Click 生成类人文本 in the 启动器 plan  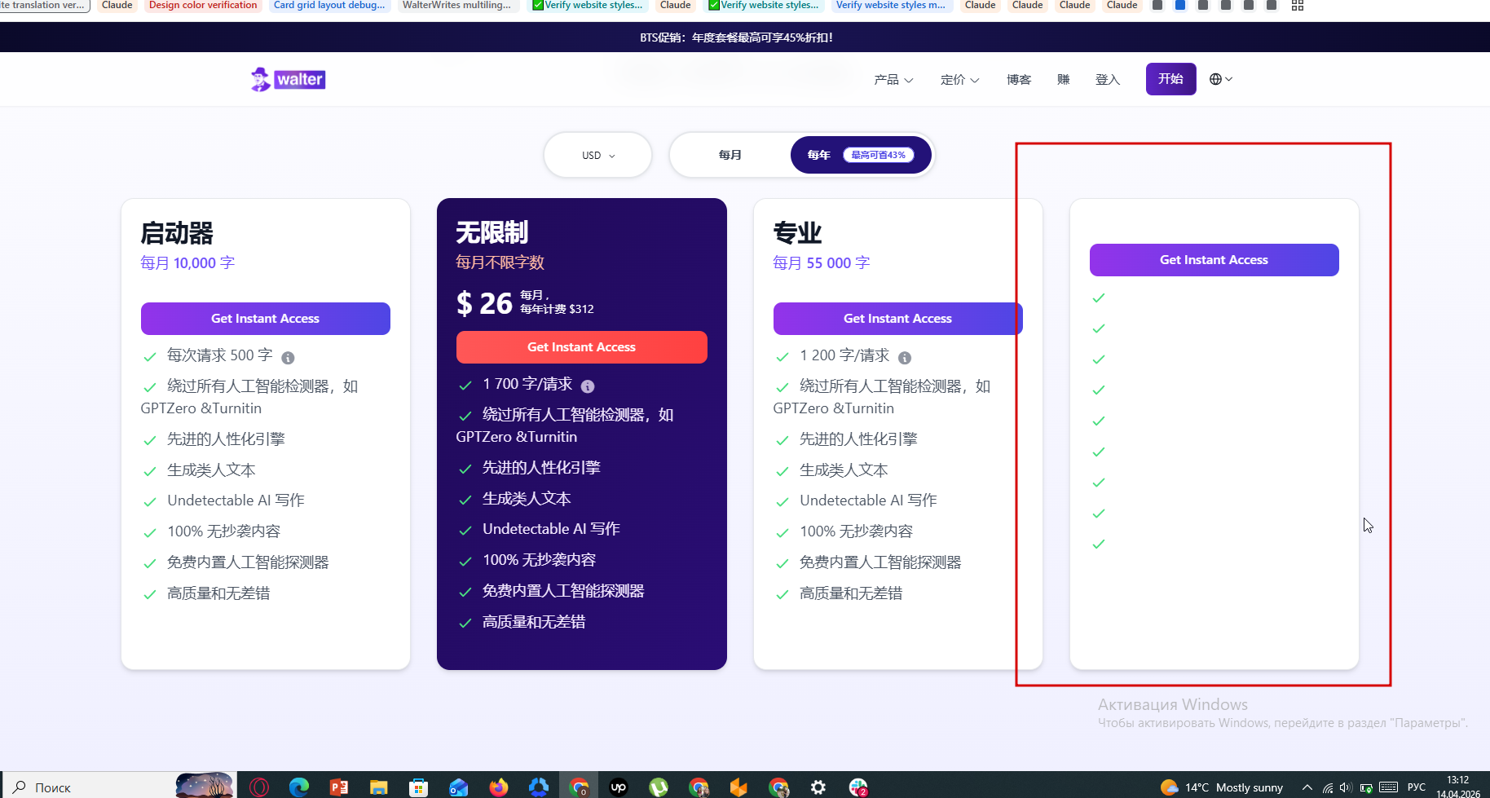point(211,470)
